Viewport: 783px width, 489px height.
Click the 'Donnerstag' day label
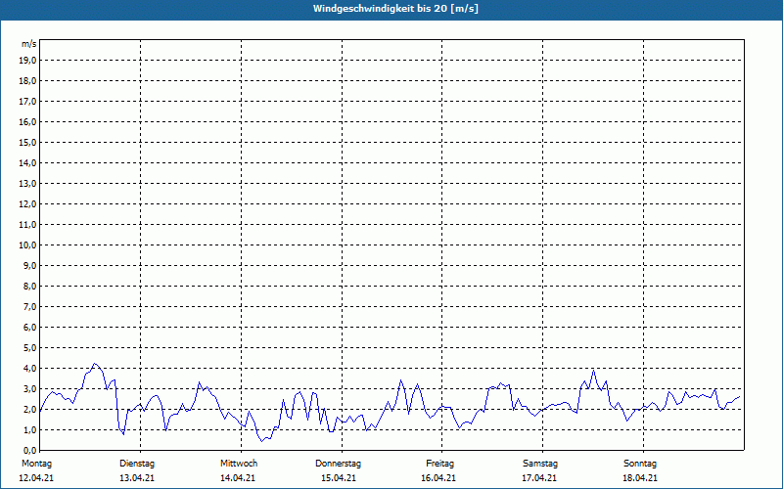pyautogui.click(x=338, y=464)
